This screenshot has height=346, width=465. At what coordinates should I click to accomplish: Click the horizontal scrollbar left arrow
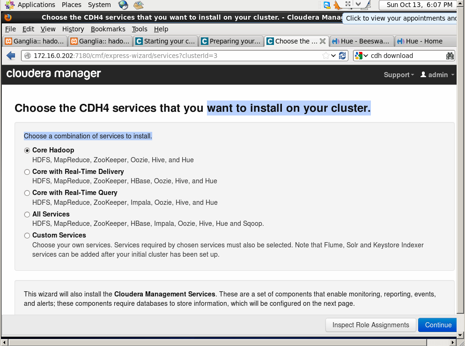point(4,342)
